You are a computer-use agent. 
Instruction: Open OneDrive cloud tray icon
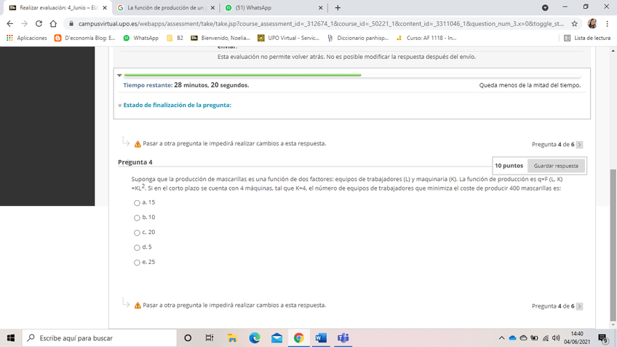coord(512,338)
